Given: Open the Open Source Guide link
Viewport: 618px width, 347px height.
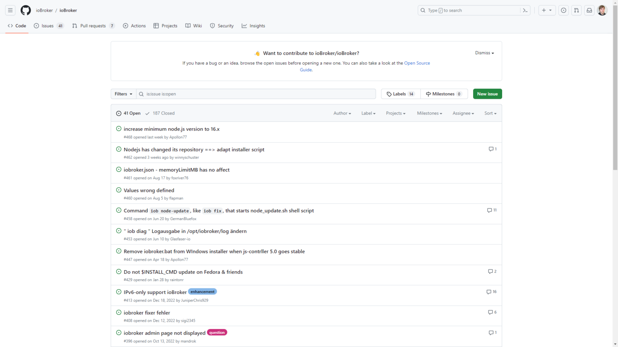Looking at the screenshot, I should point(417,63).
